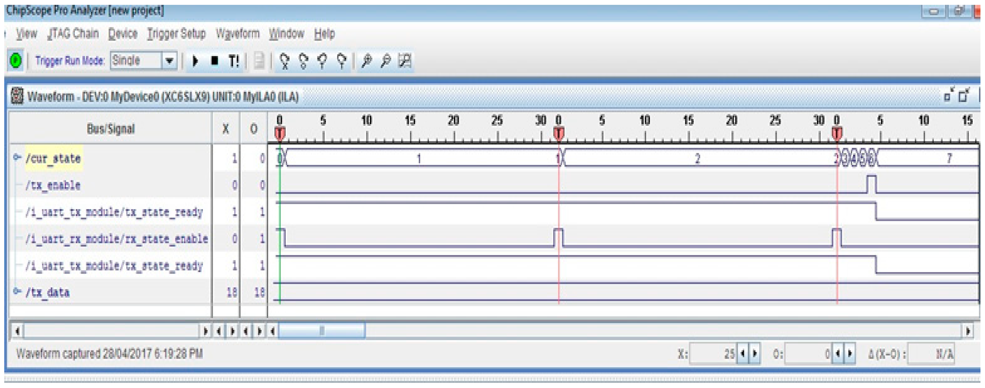The width and height of the screenshot is (985, 388).
Task: Click the zoom out magnifier icon
Action: click(x=385, y=61)
